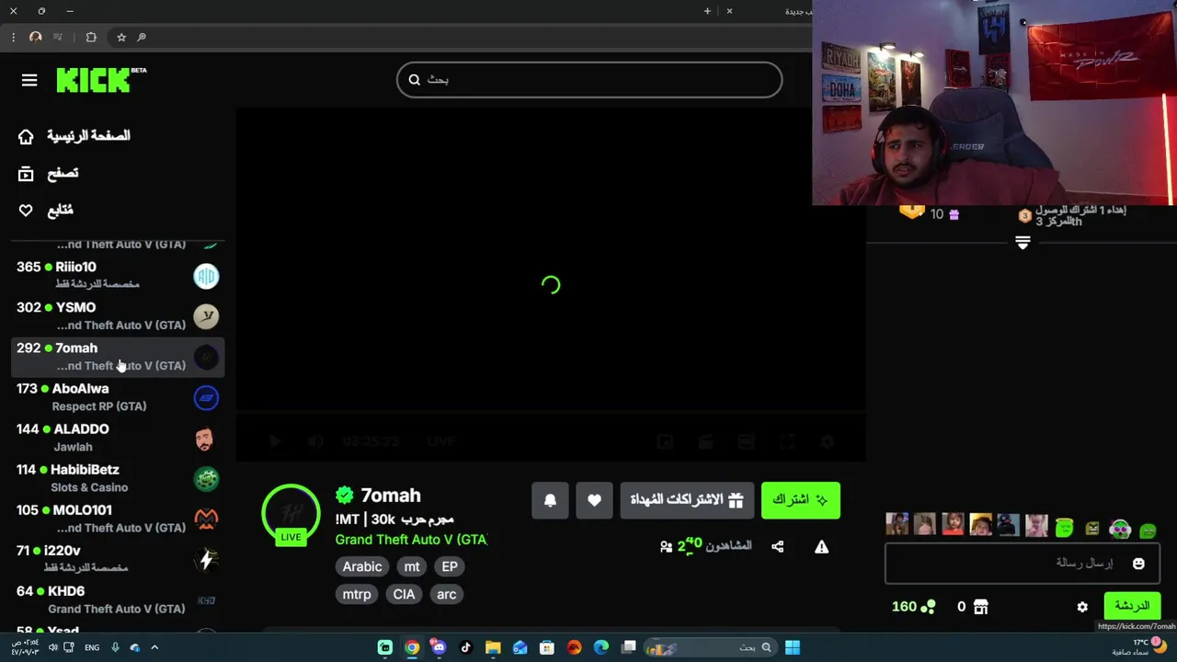Image resolution: width=1177 pixels, height=662 pixels.
Task: Click the Arabic tag
Action: (x=362, y=566)
